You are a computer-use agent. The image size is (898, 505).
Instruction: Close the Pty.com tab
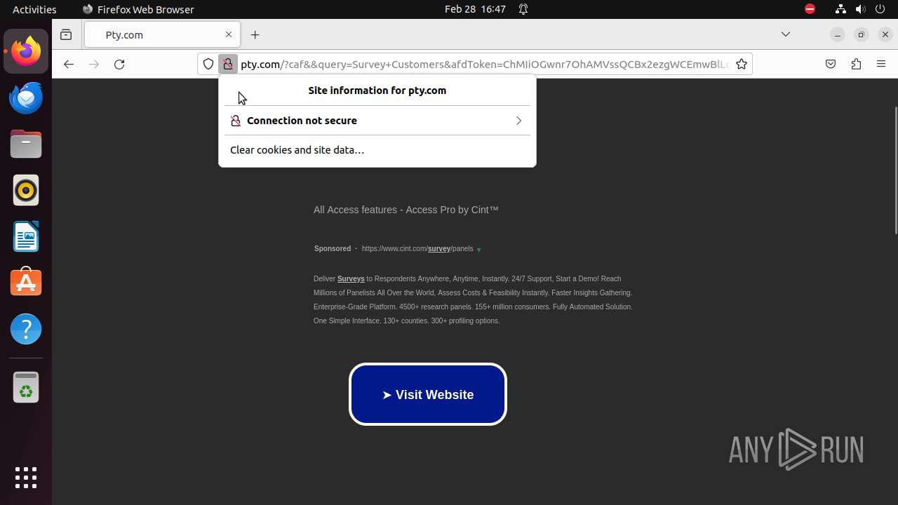pos(229,34)
